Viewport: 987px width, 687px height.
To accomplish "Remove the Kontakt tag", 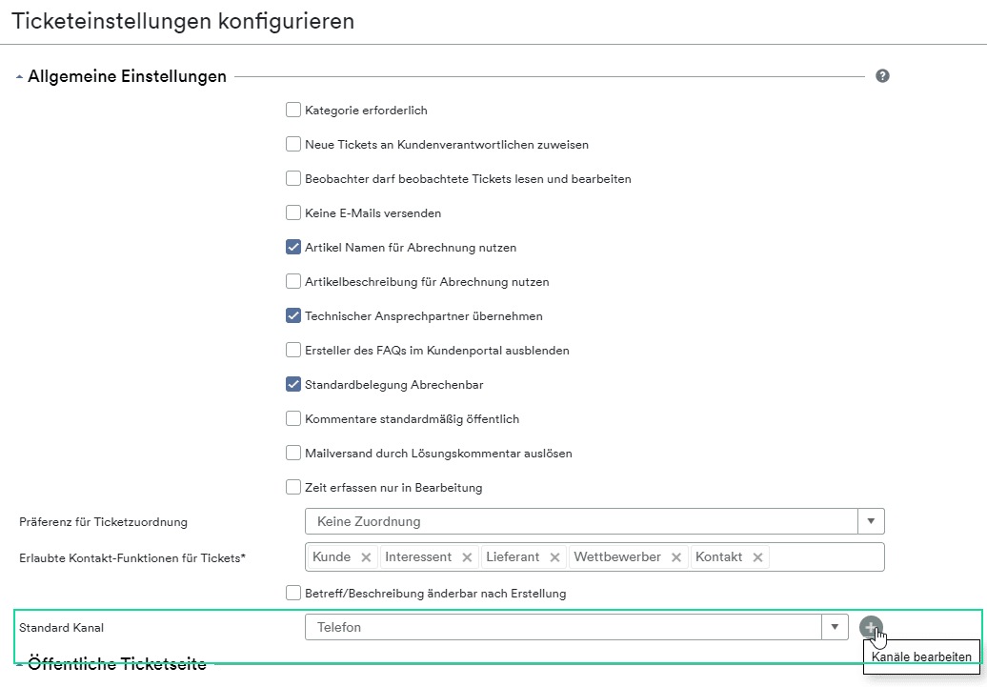I will tap(758, 557).
